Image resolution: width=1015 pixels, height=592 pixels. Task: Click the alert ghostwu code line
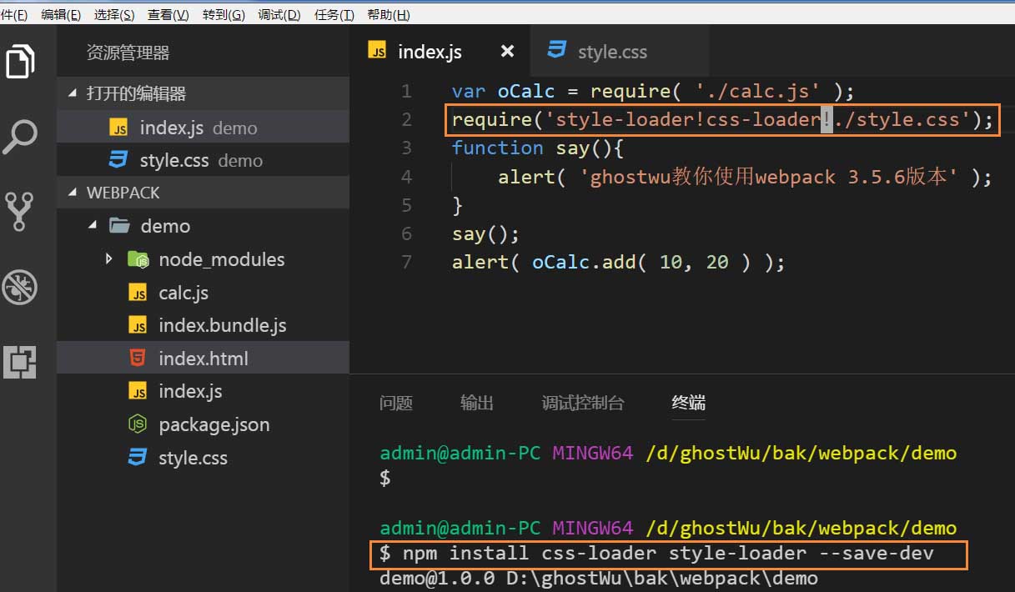745,177
